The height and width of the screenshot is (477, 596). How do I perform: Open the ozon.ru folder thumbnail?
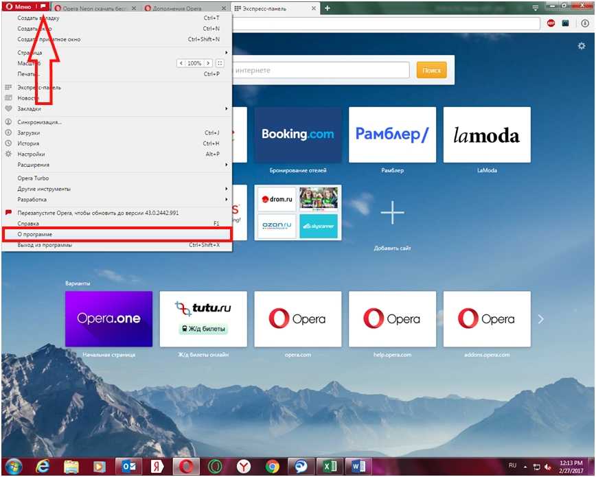(x=277, y=226)
